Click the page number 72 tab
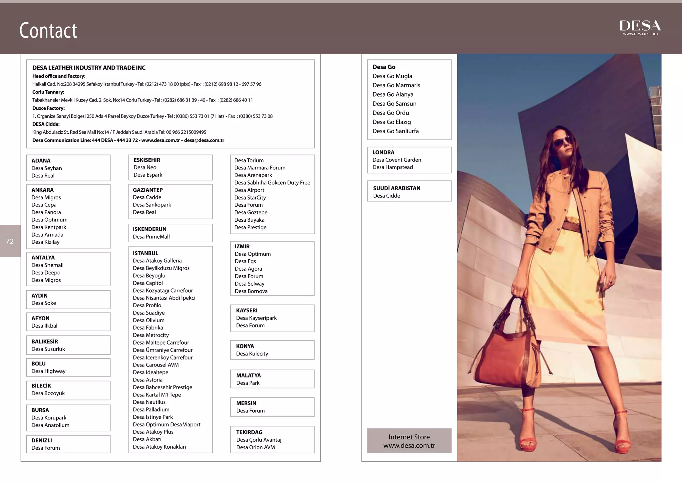Screen dimensions: 682x482 (x=10, y=241)
